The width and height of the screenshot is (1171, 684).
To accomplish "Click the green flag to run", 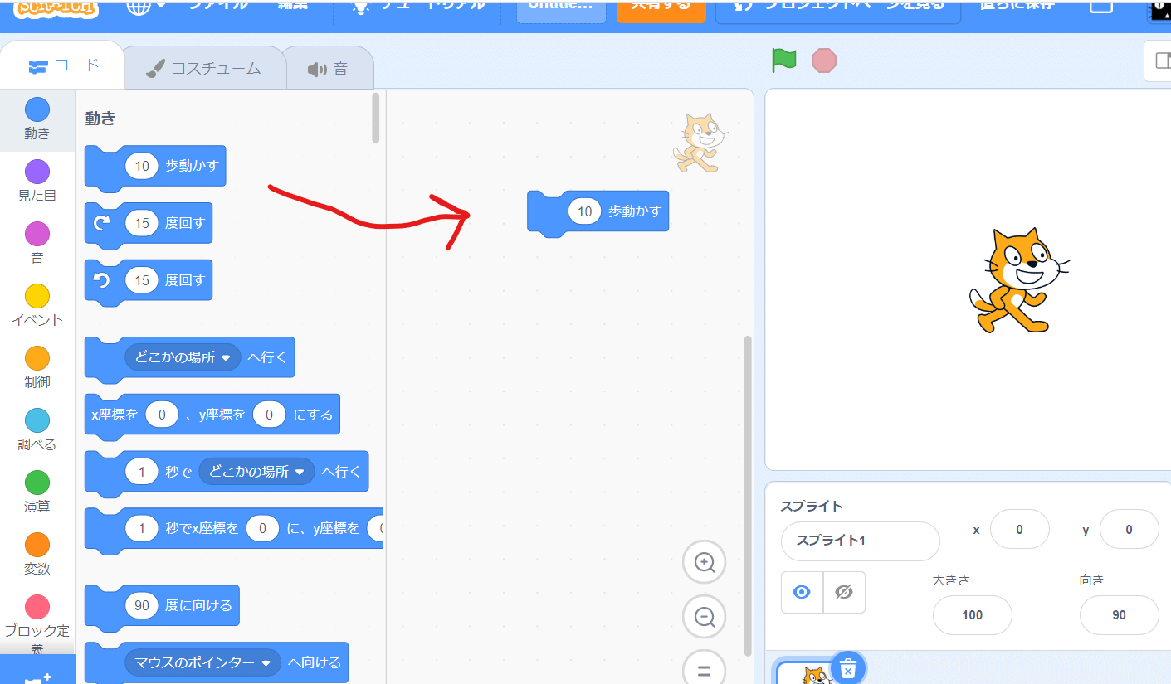I will [x=783, y=60].
